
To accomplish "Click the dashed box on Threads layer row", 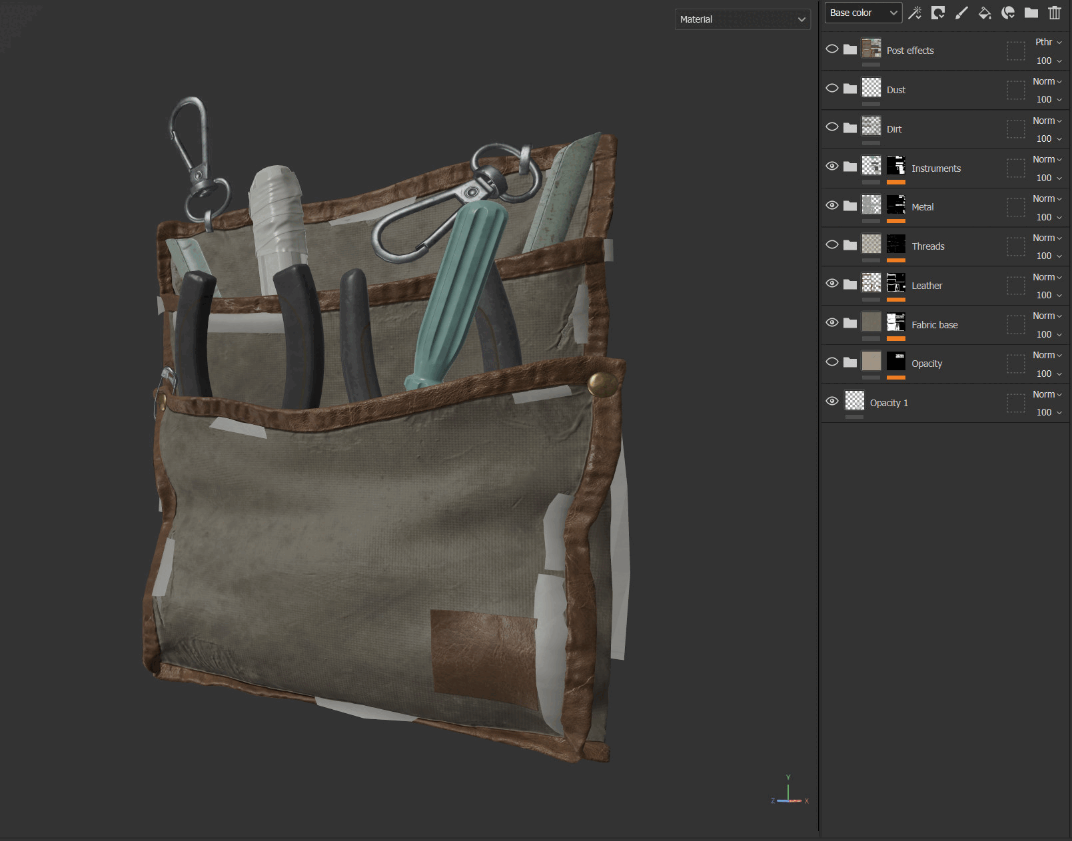I will 1016,247.
